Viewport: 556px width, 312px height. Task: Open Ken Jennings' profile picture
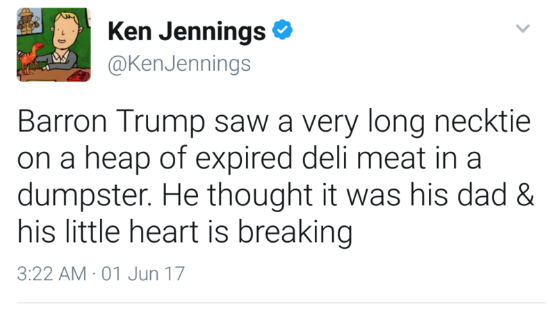tap(54, 45)
